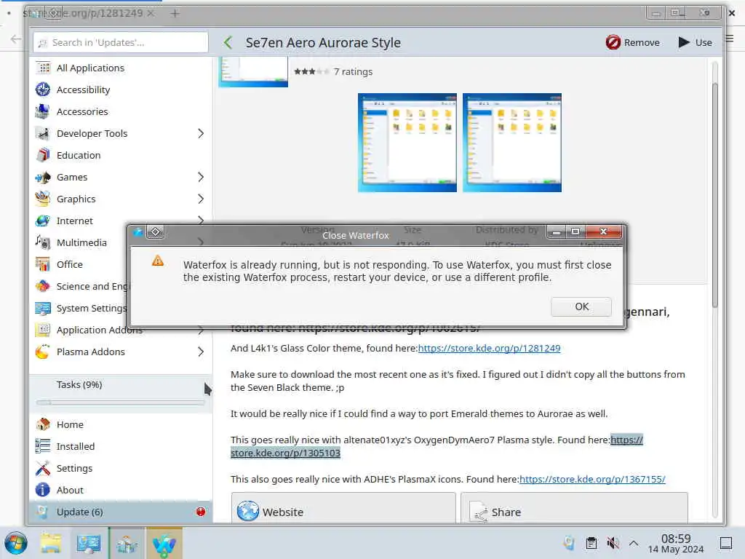
Task: Open the Accessories category
Action: point(121,111)
